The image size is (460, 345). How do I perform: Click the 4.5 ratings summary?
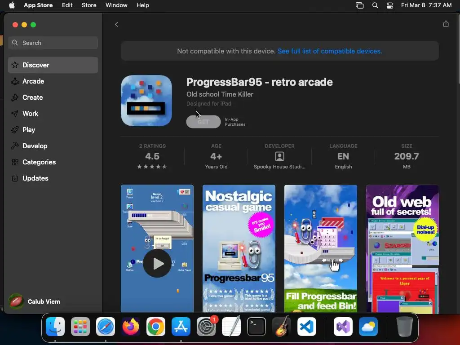click(152, 157)
